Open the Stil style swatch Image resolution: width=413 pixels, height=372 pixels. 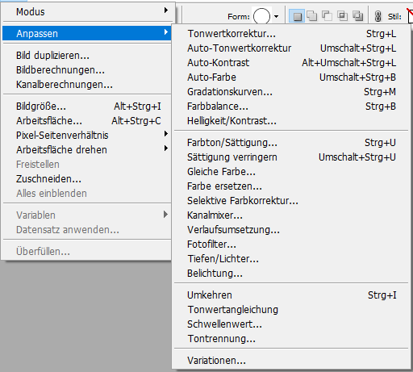pyautogui.click(x=410, y=16)
